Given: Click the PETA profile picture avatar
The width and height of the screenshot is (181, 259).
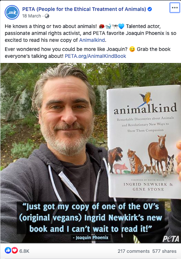Looking at the screenshot, I should coord(12,12).
